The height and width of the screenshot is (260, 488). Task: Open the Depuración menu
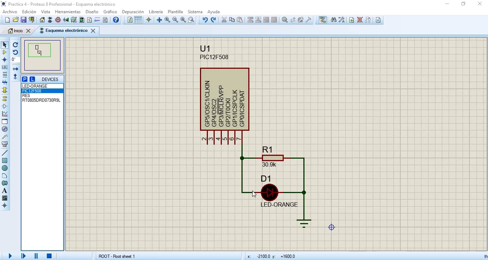pyautogui.click(x=133, y=12)
